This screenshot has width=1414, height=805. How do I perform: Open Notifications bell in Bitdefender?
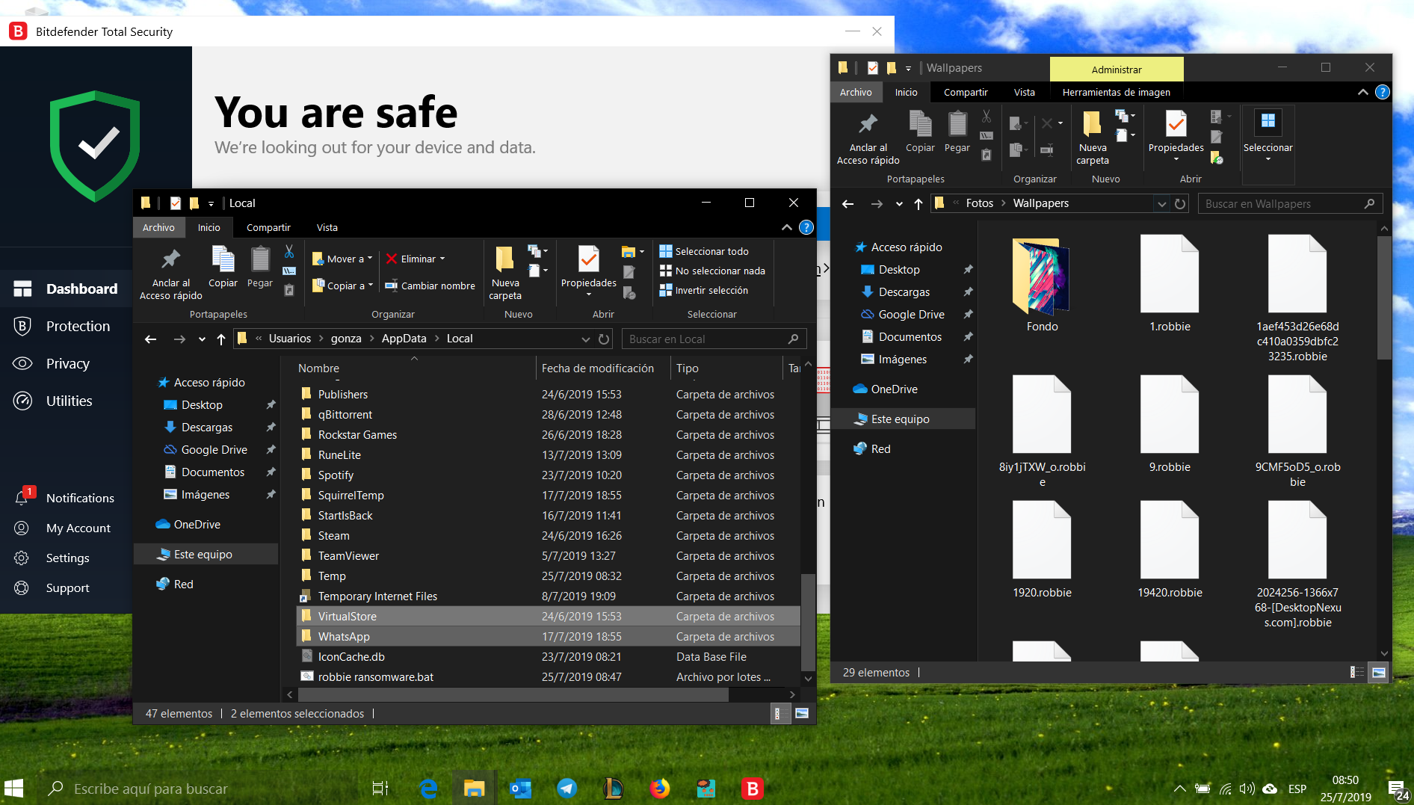(22, 498)
